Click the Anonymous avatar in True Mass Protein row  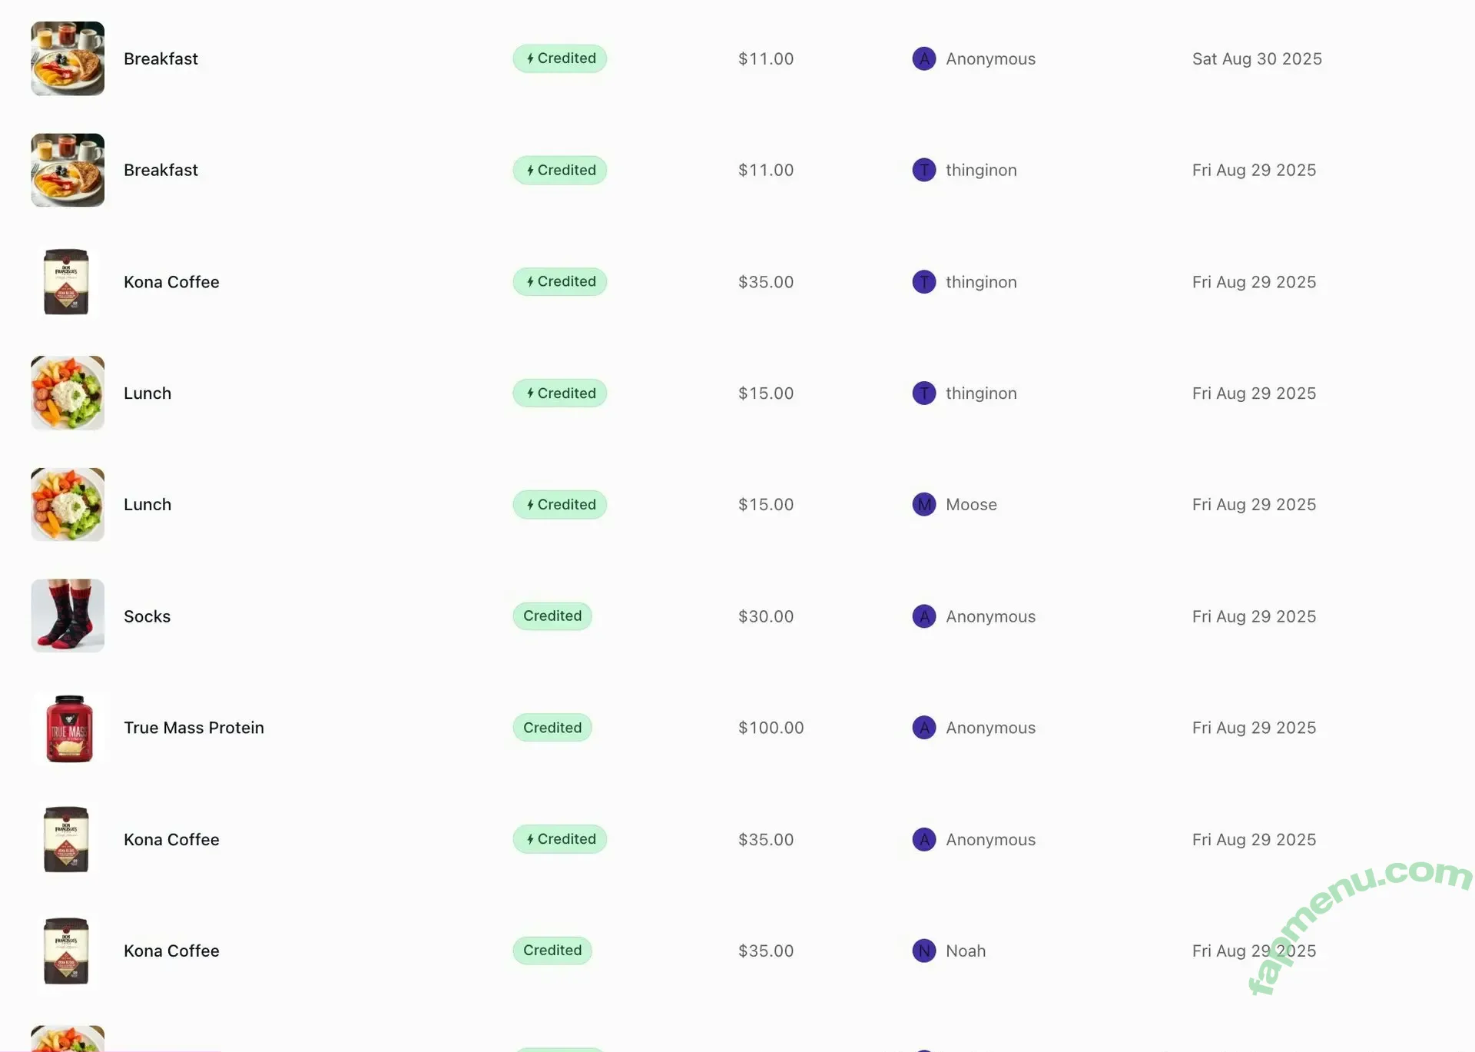[923, 728]
